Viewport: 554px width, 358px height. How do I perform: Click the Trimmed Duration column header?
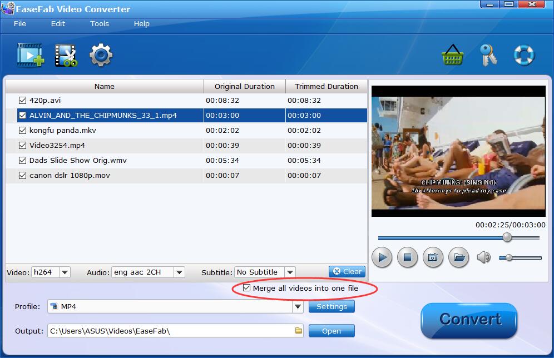[327, 87]
